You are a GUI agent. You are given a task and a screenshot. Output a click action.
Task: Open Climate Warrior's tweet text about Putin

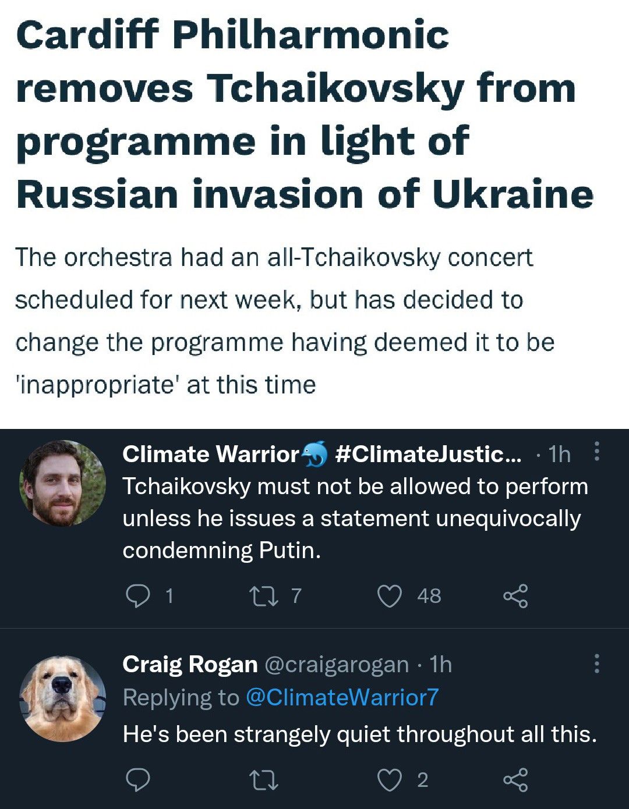pyautogui.click(x=355, y=518)
